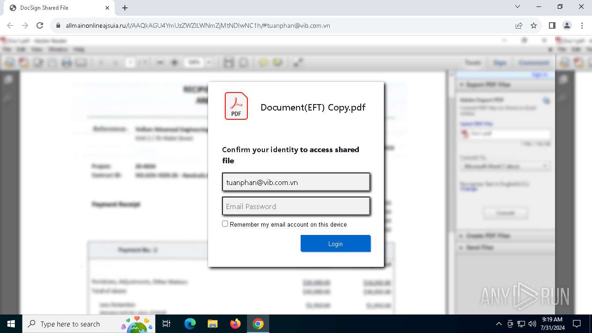Click the Windows search highlights icon

(137, 324)
